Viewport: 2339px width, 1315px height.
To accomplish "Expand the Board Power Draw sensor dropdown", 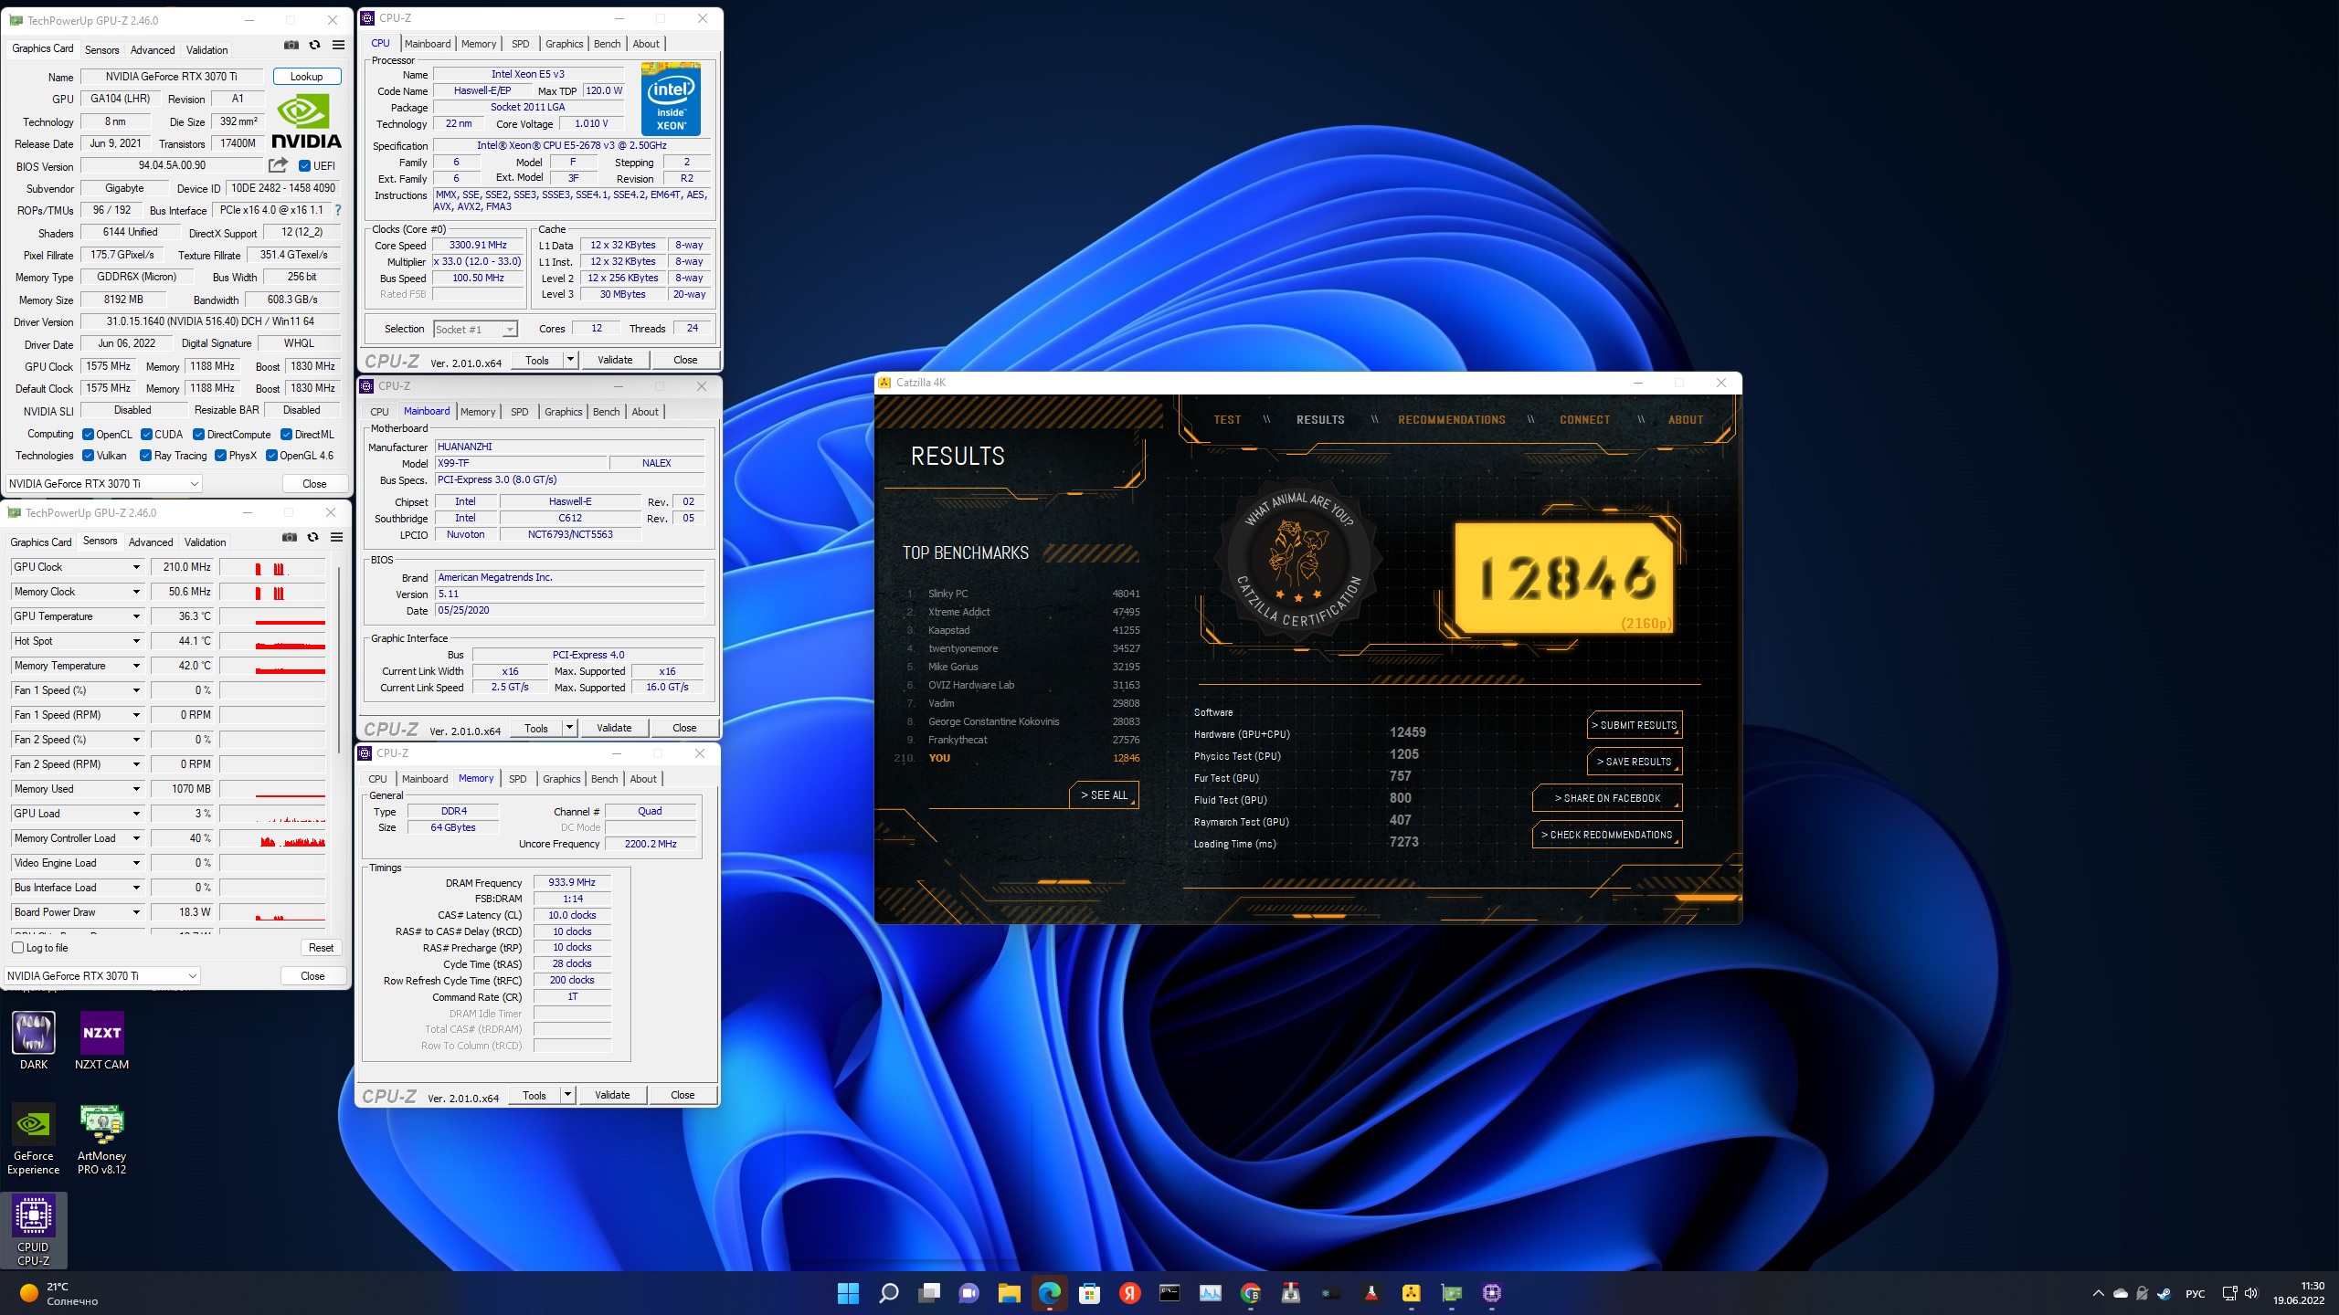I will (136, 912).
